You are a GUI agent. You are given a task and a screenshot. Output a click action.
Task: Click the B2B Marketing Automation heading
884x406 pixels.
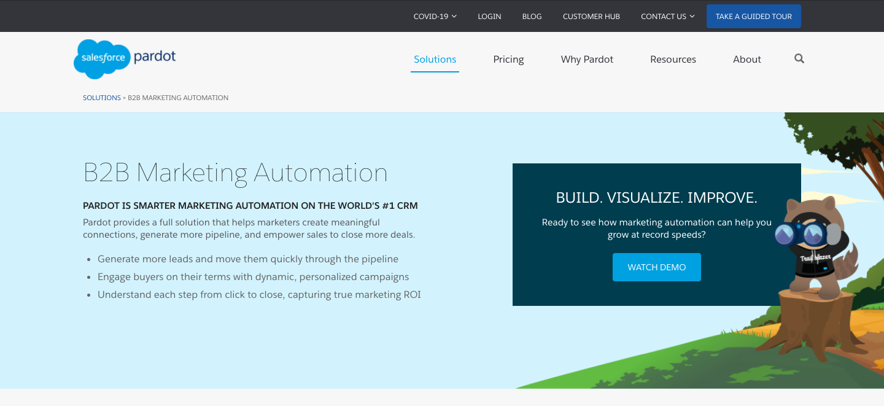[x=235, y=173]
